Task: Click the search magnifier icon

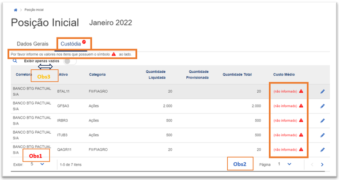Action: coord(15,61)
